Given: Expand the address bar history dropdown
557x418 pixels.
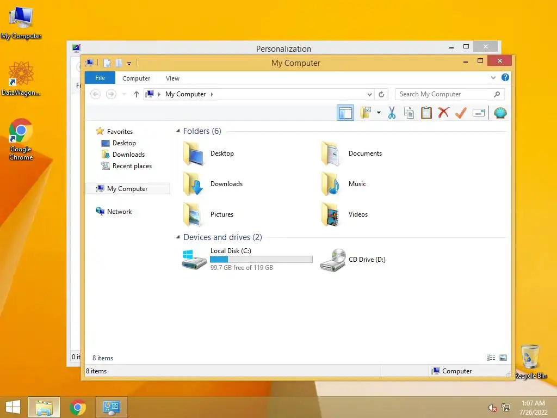Looking at the screenshot, I should (369, 94).
